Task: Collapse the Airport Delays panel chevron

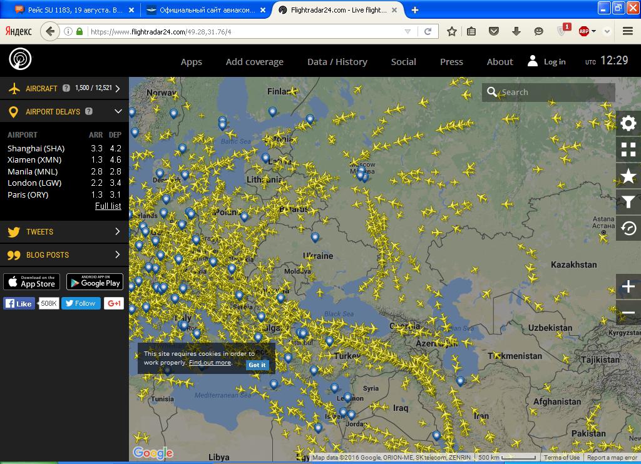Action: pos(118,111)
